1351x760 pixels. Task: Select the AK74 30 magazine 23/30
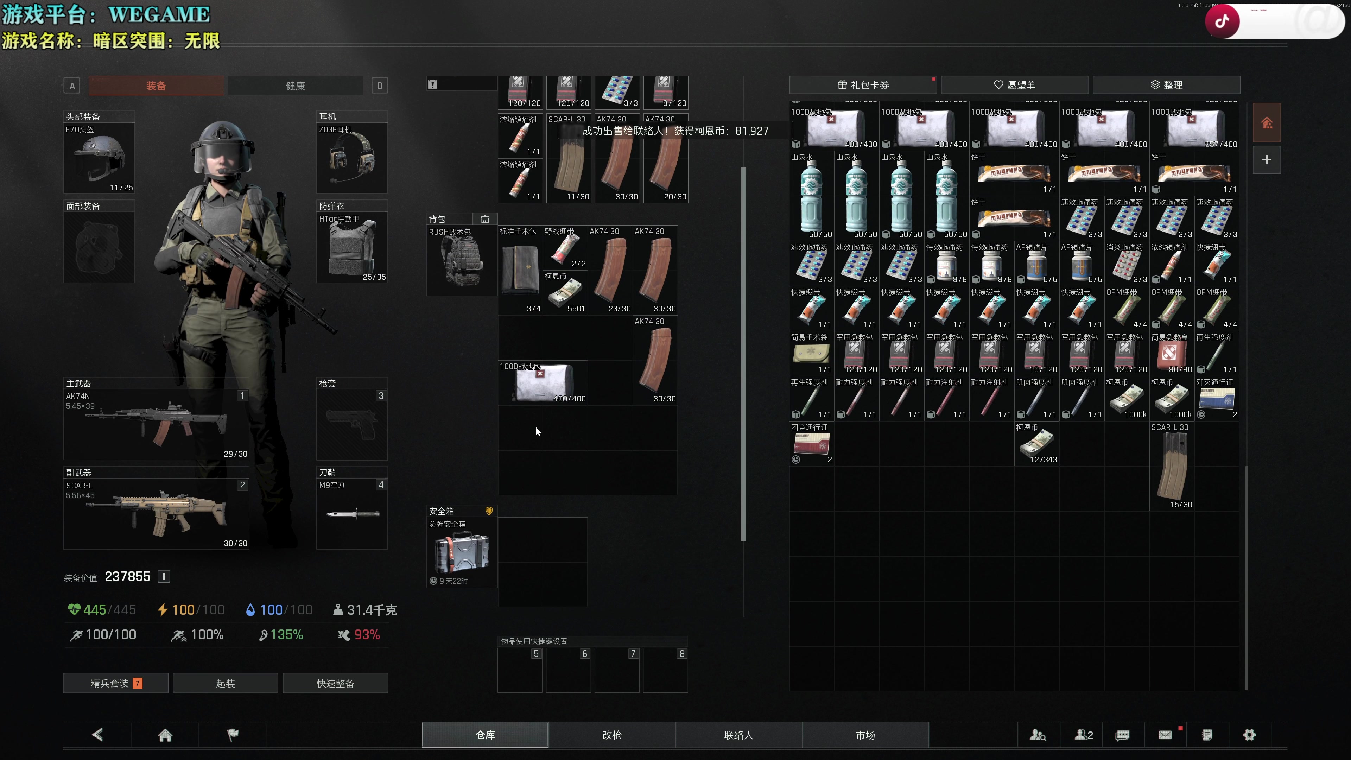(x=610, y=270)
